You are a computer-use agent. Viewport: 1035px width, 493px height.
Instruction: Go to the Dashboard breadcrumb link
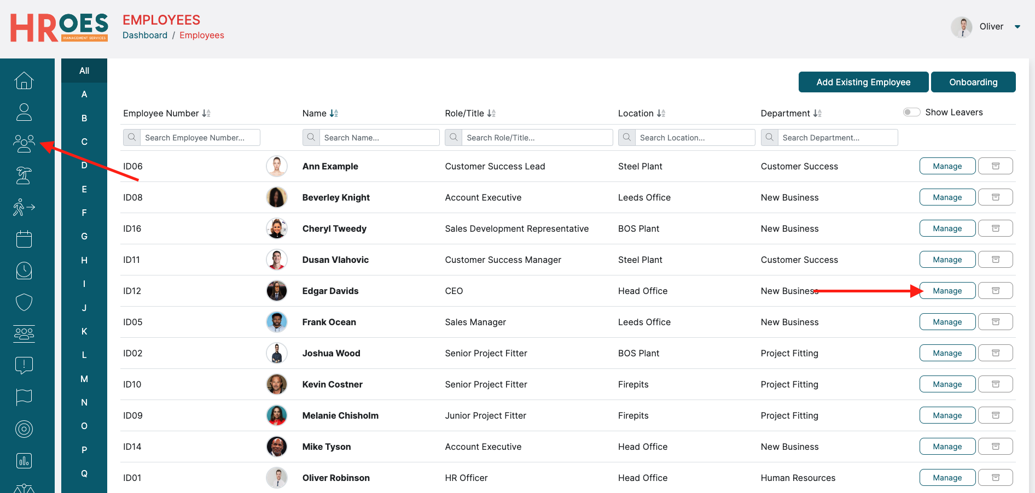click(x=145, y=35)
